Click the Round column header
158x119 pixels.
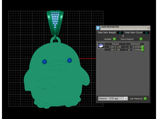115,44
